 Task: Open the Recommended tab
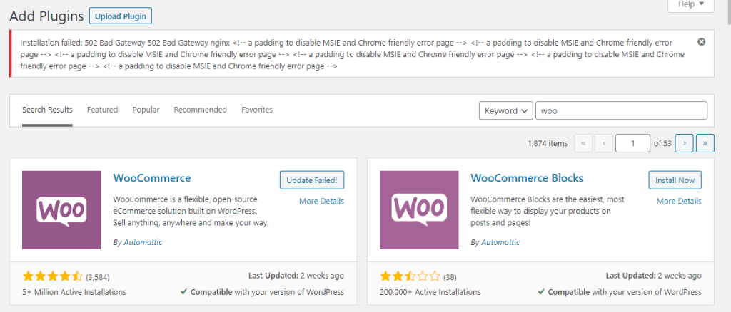[201, 110]
